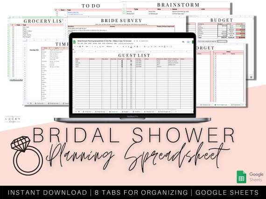
Task: Open the Grocery List tab's dropdown arrow
Action: pos(155,112)
